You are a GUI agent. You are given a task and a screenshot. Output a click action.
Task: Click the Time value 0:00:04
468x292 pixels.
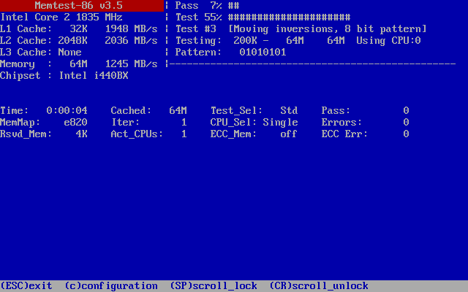coord(67,111)
